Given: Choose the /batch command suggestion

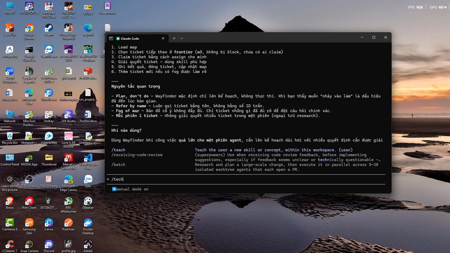Looking at the screenshot, I should [245, 167].
